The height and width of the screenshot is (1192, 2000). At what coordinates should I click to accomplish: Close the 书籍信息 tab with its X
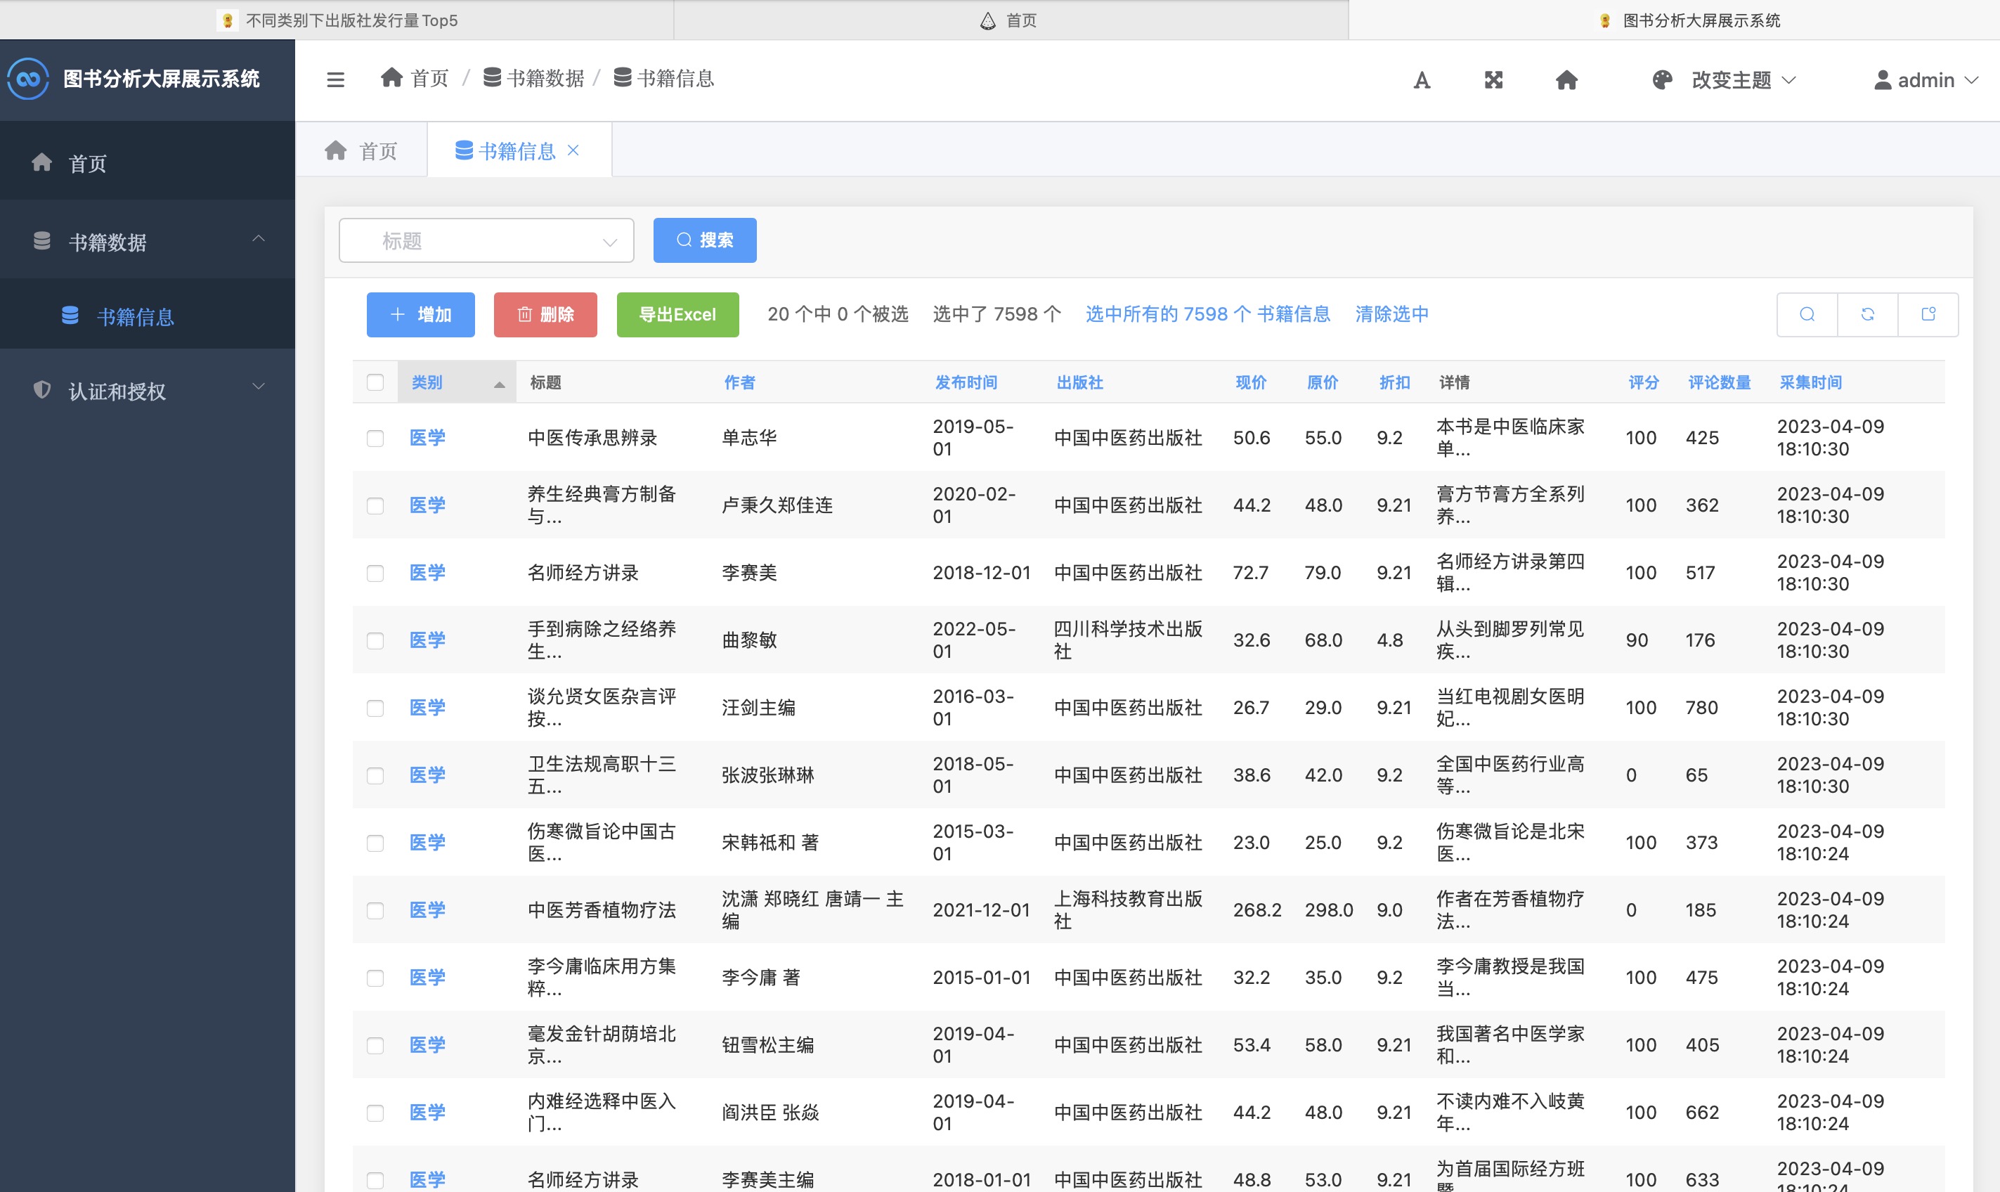coord(573,150)
